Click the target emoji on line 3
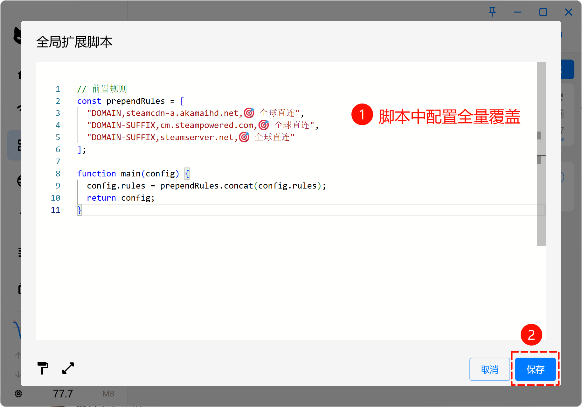Screen dimensions: 582x407 (x=249, y=113)
